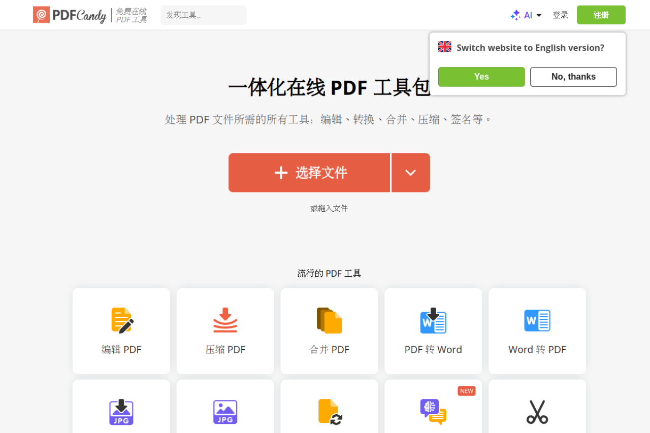Click the 流行的 PDF 工具 heading
This screenshot has width=650, height=433.
329,273
